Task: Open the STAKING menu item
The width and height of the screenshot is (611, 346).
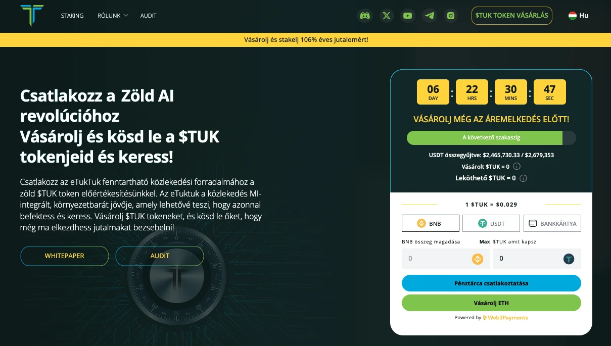Action: [72, 16]
